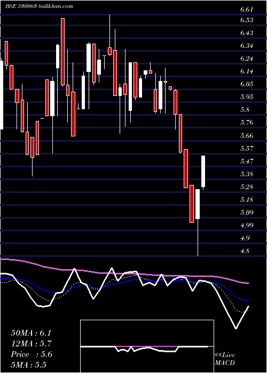
Task: Click the 5.66 price axis label
Action: pyautogui.click(x=246, y=136)
